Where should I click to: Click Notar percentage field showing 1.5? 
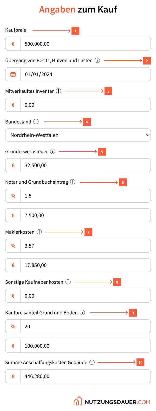[85, 196]
